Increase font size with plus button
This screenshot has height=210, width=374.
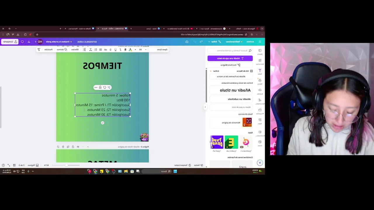pos(135,50)
